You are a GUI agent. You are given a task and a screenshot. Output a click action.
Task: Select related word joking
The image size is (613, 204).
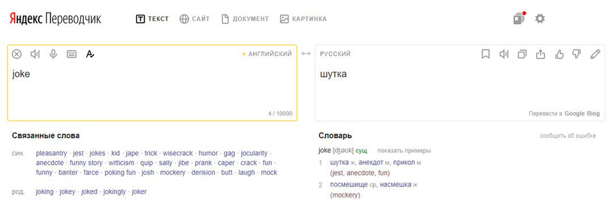point(45,192)
